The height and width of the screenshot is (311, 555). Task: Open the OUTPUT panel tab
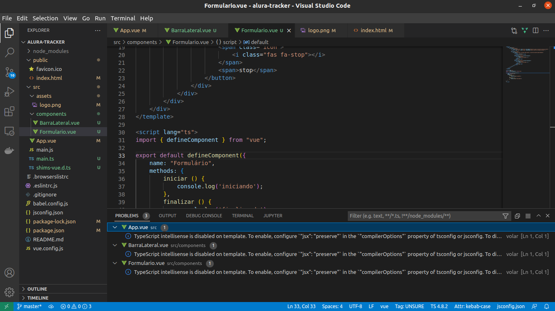coord(168,216)
